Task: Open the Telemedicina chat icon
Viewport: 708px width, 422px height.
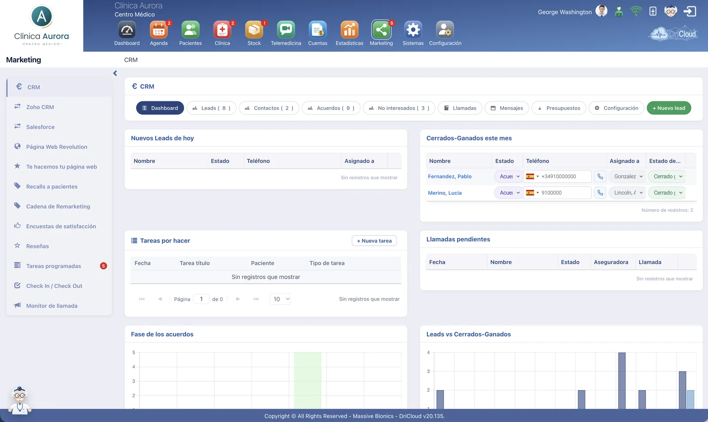Action: (286, 30)
